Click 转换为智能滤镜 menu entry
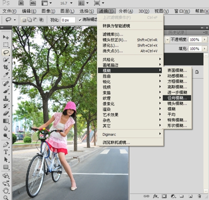This screenshot has height=200, width=209. click(130, 26)
